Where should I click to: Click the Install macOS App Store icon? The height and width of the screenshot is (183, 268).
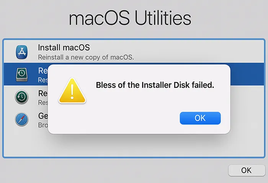coord(22,52)
